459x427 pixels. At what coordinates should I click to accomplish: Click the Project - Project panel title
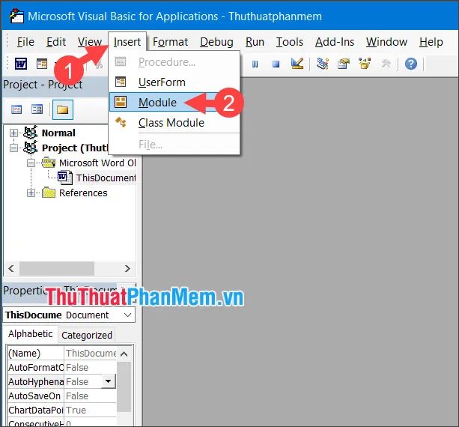pos(43,85)
